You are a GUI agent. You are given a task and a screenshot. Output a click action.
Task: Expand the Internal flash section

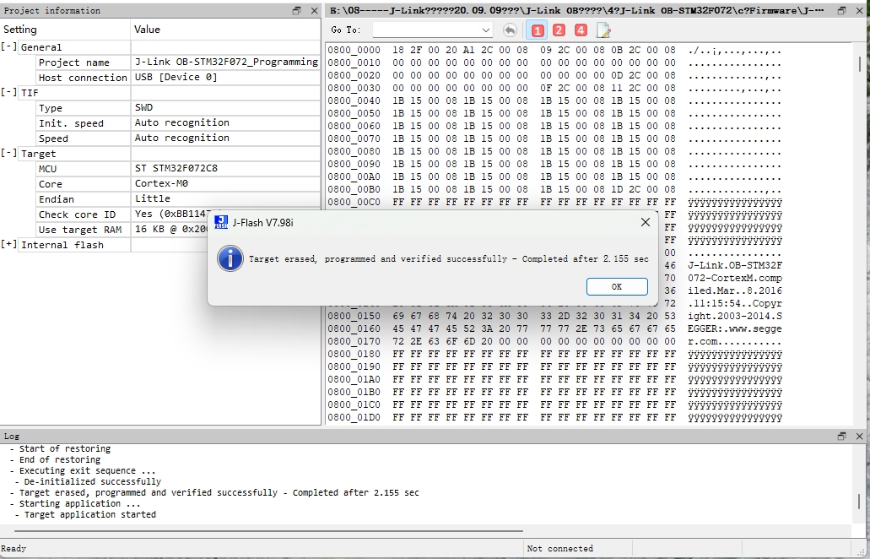coord(9,244)
